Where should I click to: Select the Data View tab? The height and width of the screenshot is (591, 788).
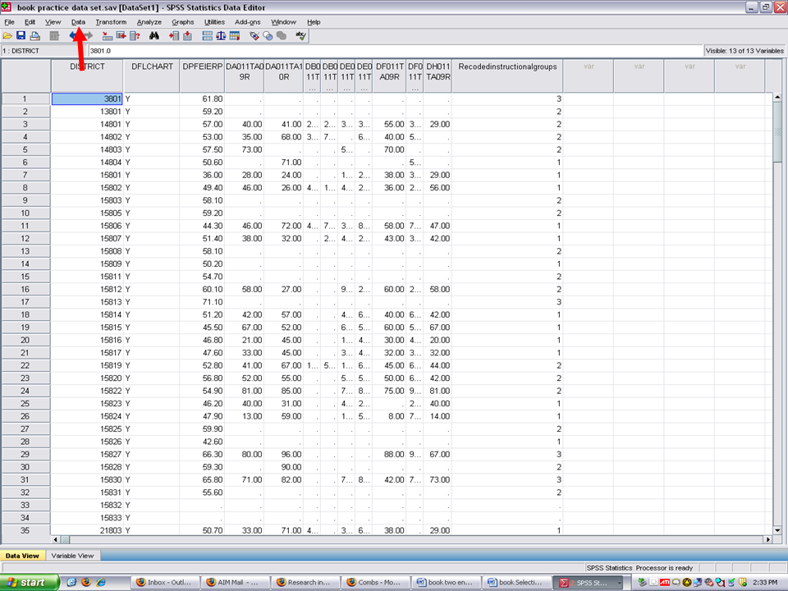point(22,556)
